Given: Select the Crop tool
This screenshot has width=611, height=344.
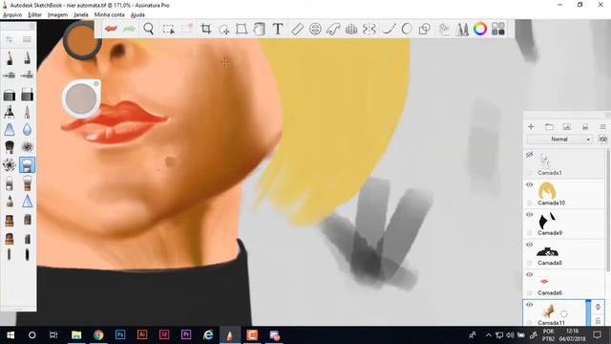Looking at the screenshot, I should [x=206, y=29].
